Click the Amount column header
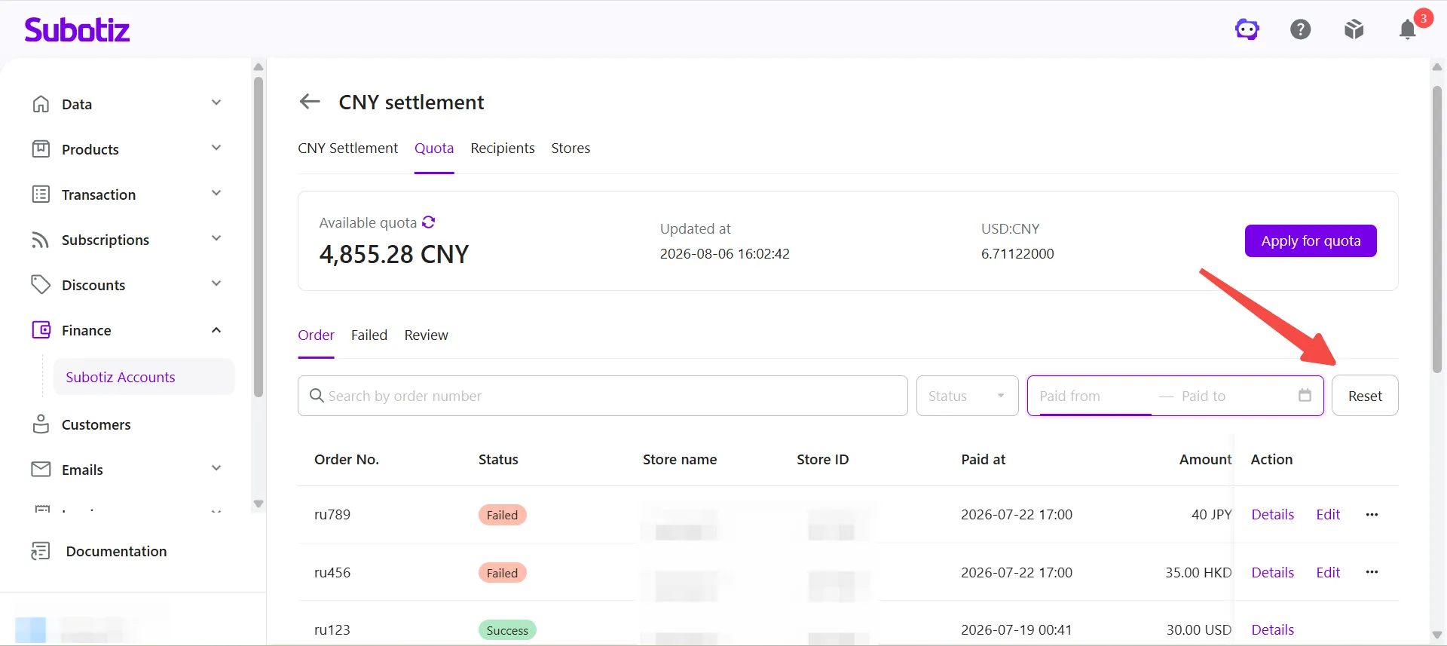Image resolution: width=1447 pixels, height=646 pixels. [x=1205, y=459]
